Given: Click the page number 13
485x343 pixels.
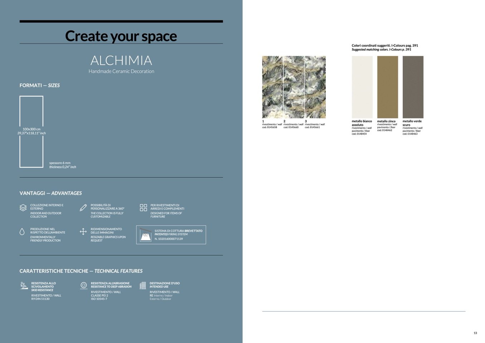Looking at the screenshot, I should 475,333.
